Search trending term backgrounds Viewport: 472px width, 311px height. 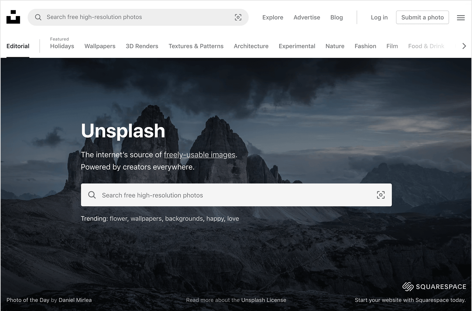point(184,218)
